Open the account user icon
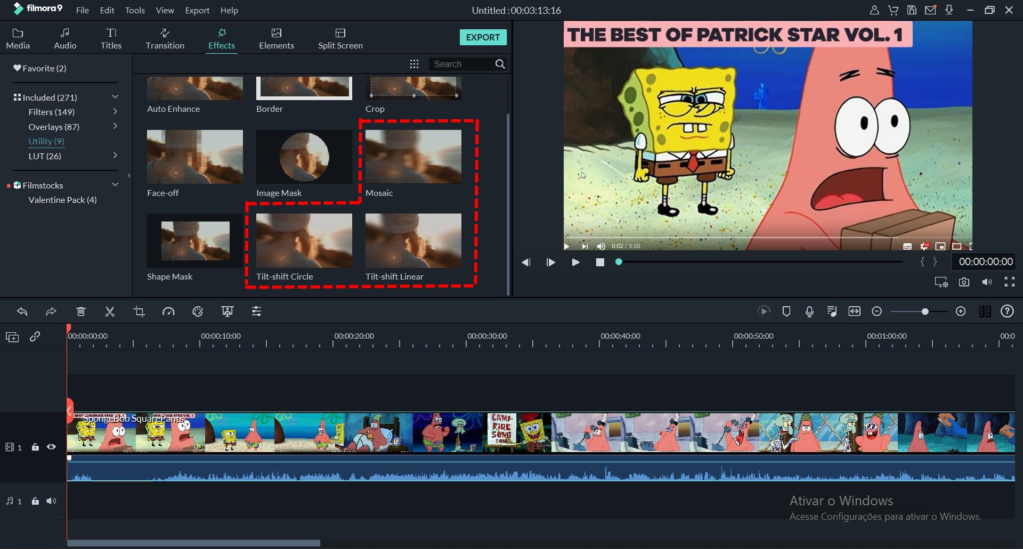Viewport: 1023px width, 549px height. (874, 10)
